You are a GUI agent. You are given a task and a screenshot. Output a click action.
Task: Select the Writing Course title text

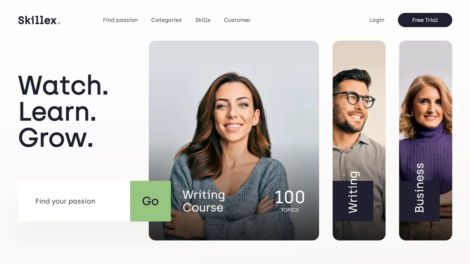(x=203, y=201)
